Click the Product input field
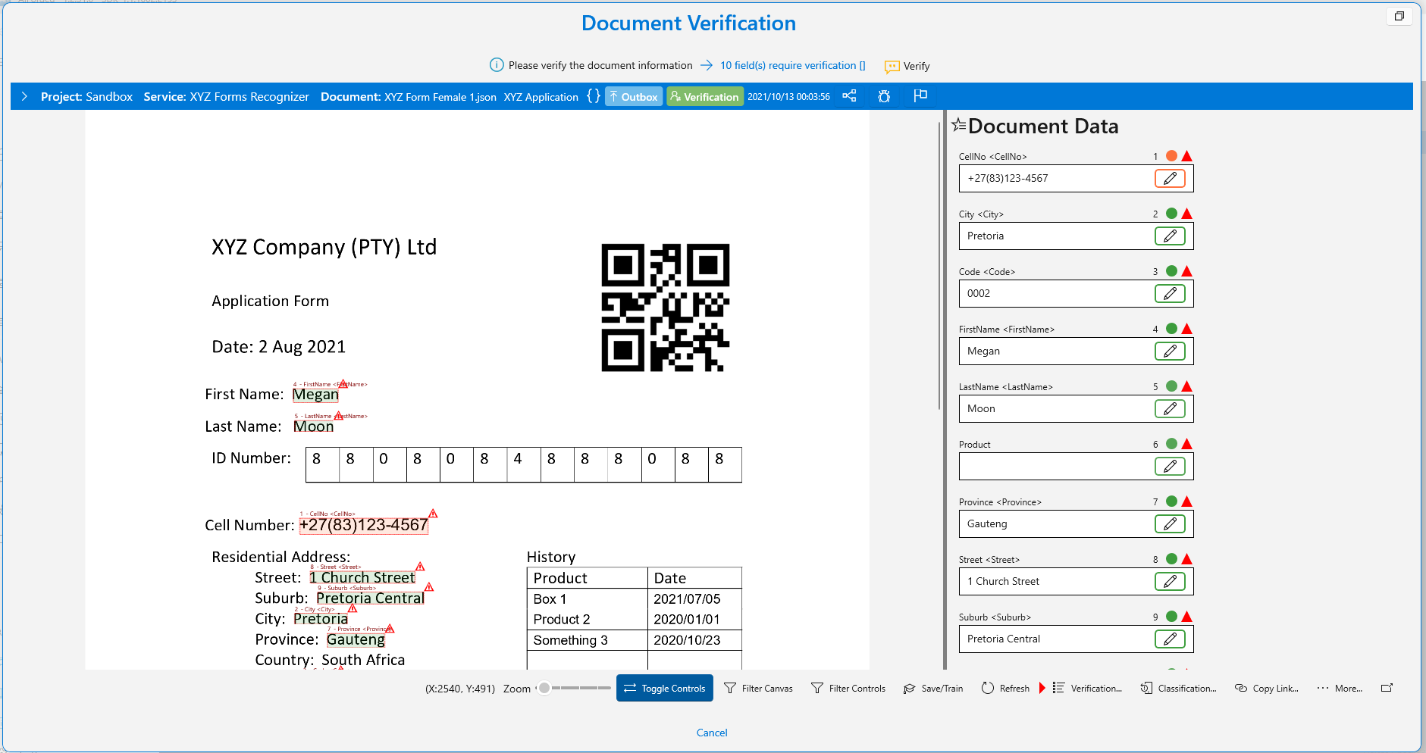The height and width of the screenshot is (753, 1426). pyautogui.click(x=1057, y=467)
